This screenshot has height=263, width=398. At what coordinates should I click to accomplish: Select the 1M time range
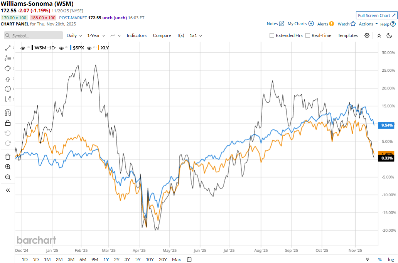pos(47,260)
